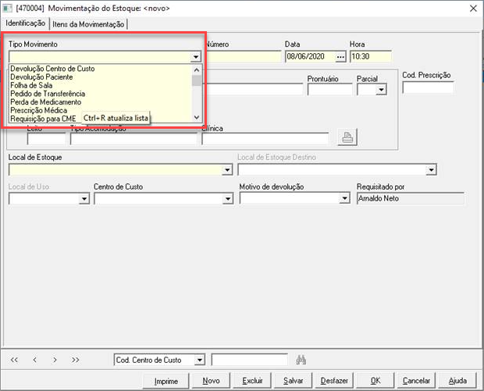Expand the Motivo de devolução dropdown
The image size is (484, 391).
[x=344, y=199]
